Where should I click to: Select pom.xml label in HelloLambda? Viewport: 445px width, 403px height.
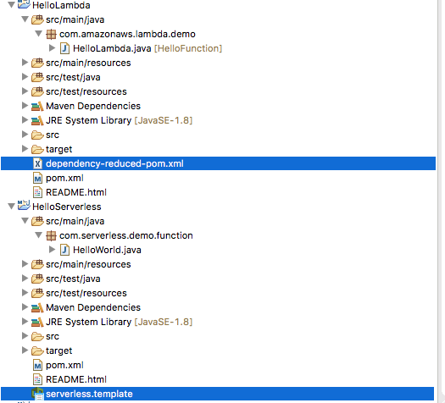(64, 178)
